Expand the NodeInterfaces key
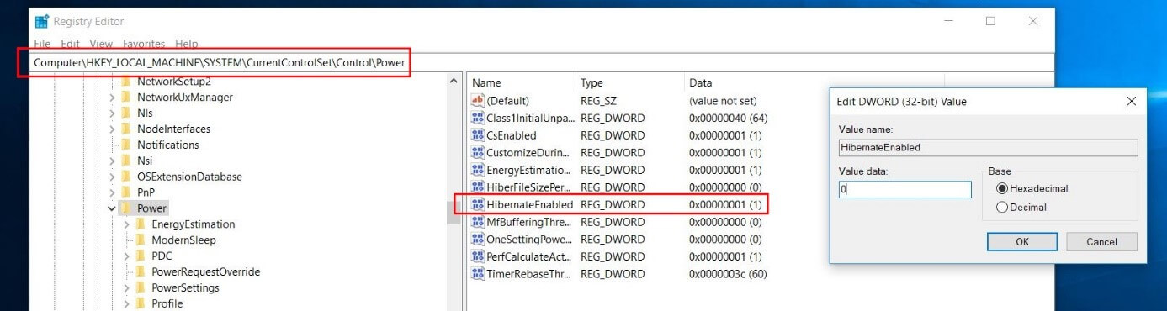The height and width of the screenshot is (311, 1167). pos(112,129)
